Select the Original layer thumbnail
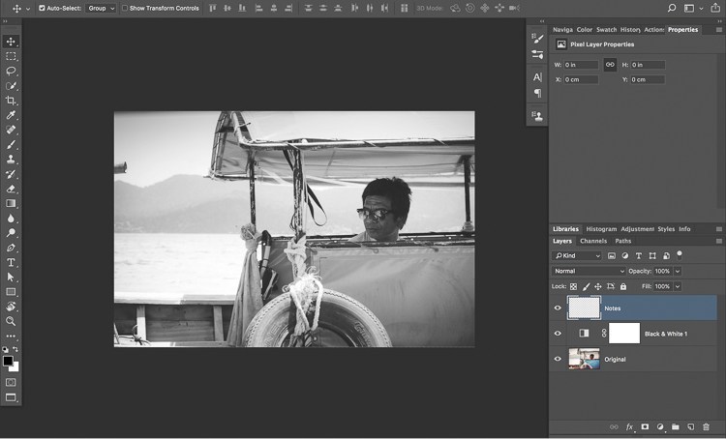Image resolution: width=726 pixels, height=439 pixels. (584, 359)
